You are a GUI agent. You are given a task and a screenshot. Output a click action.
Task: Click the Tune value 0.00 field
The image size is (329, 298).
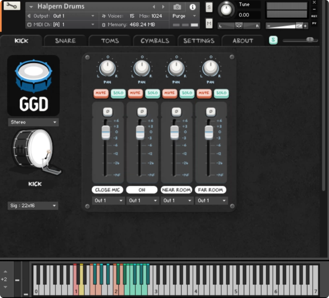pos(244,15)
